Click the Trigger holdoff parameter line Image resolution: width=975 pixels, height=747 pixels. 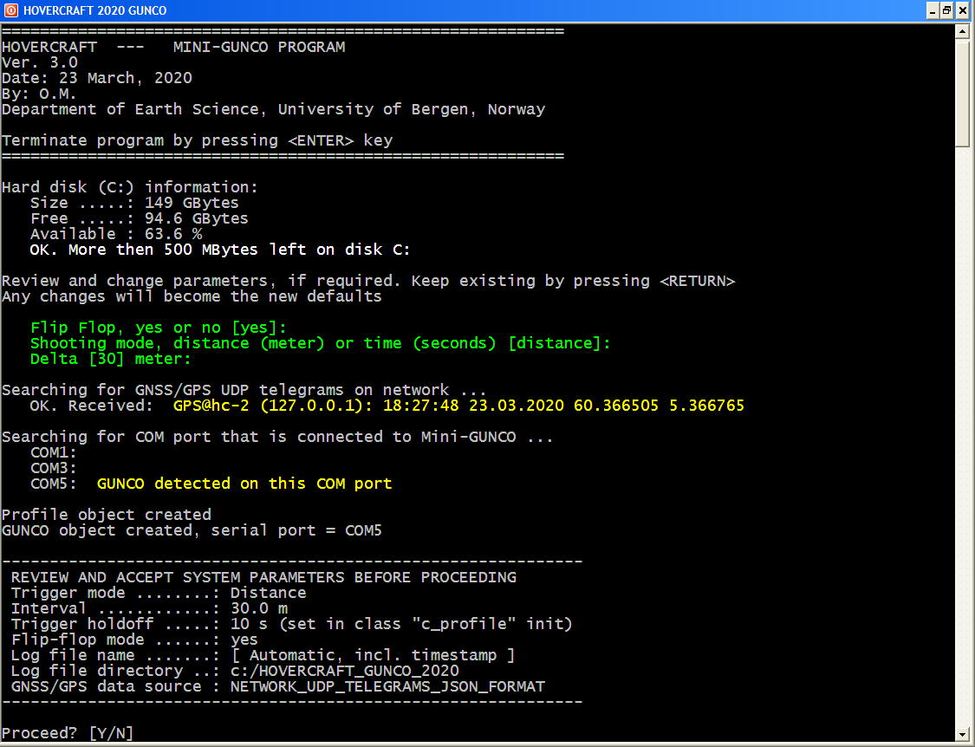pyautogui.click(x=291, y=624)
